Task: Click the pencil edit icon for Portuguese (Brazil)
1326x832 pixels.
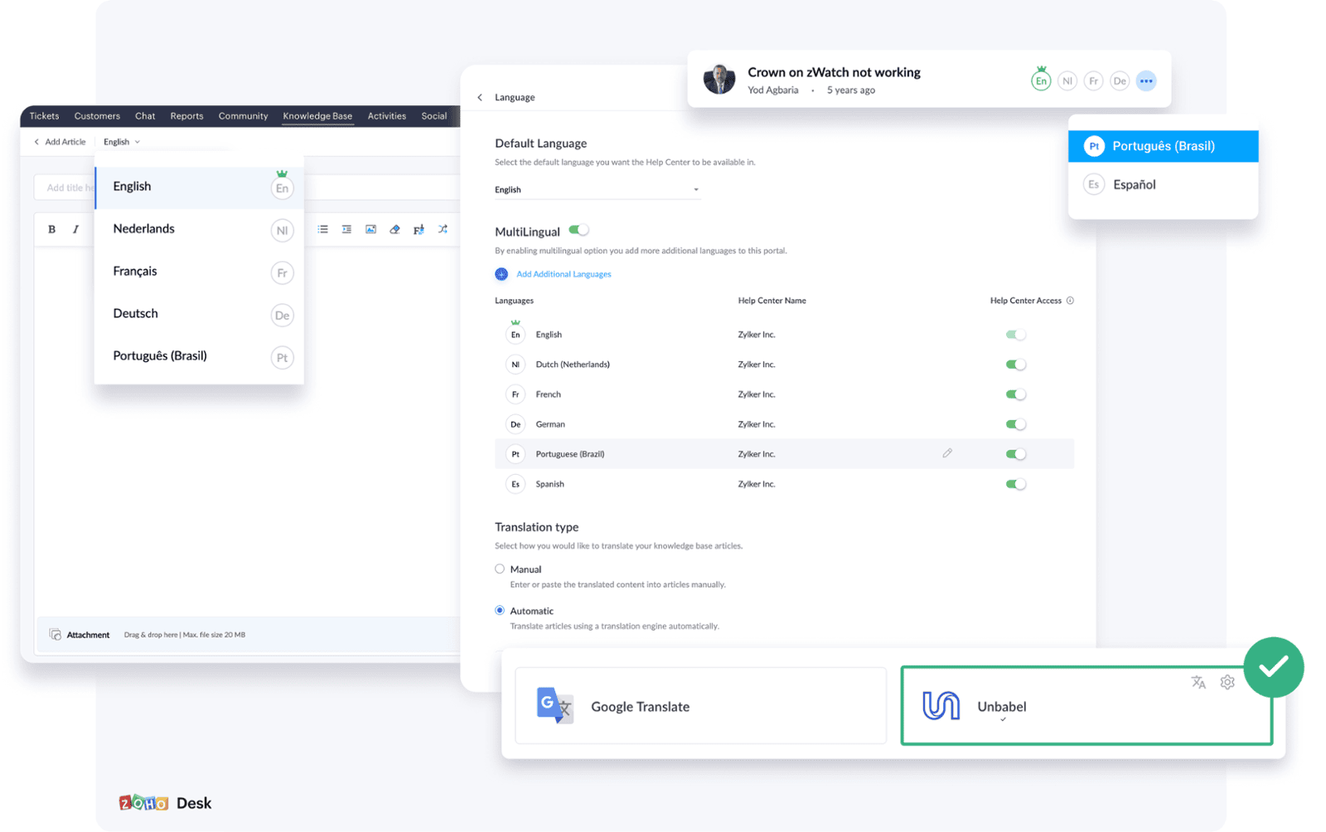Action: click(946, 453)
